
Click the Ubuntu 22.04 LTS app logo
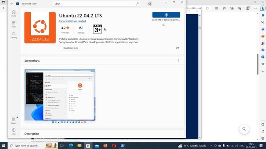40,28
